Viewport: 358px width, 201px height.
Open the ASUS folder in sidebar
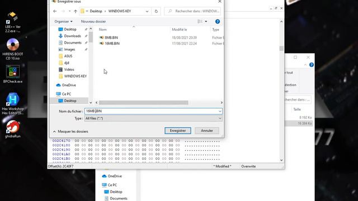point(68,56)
